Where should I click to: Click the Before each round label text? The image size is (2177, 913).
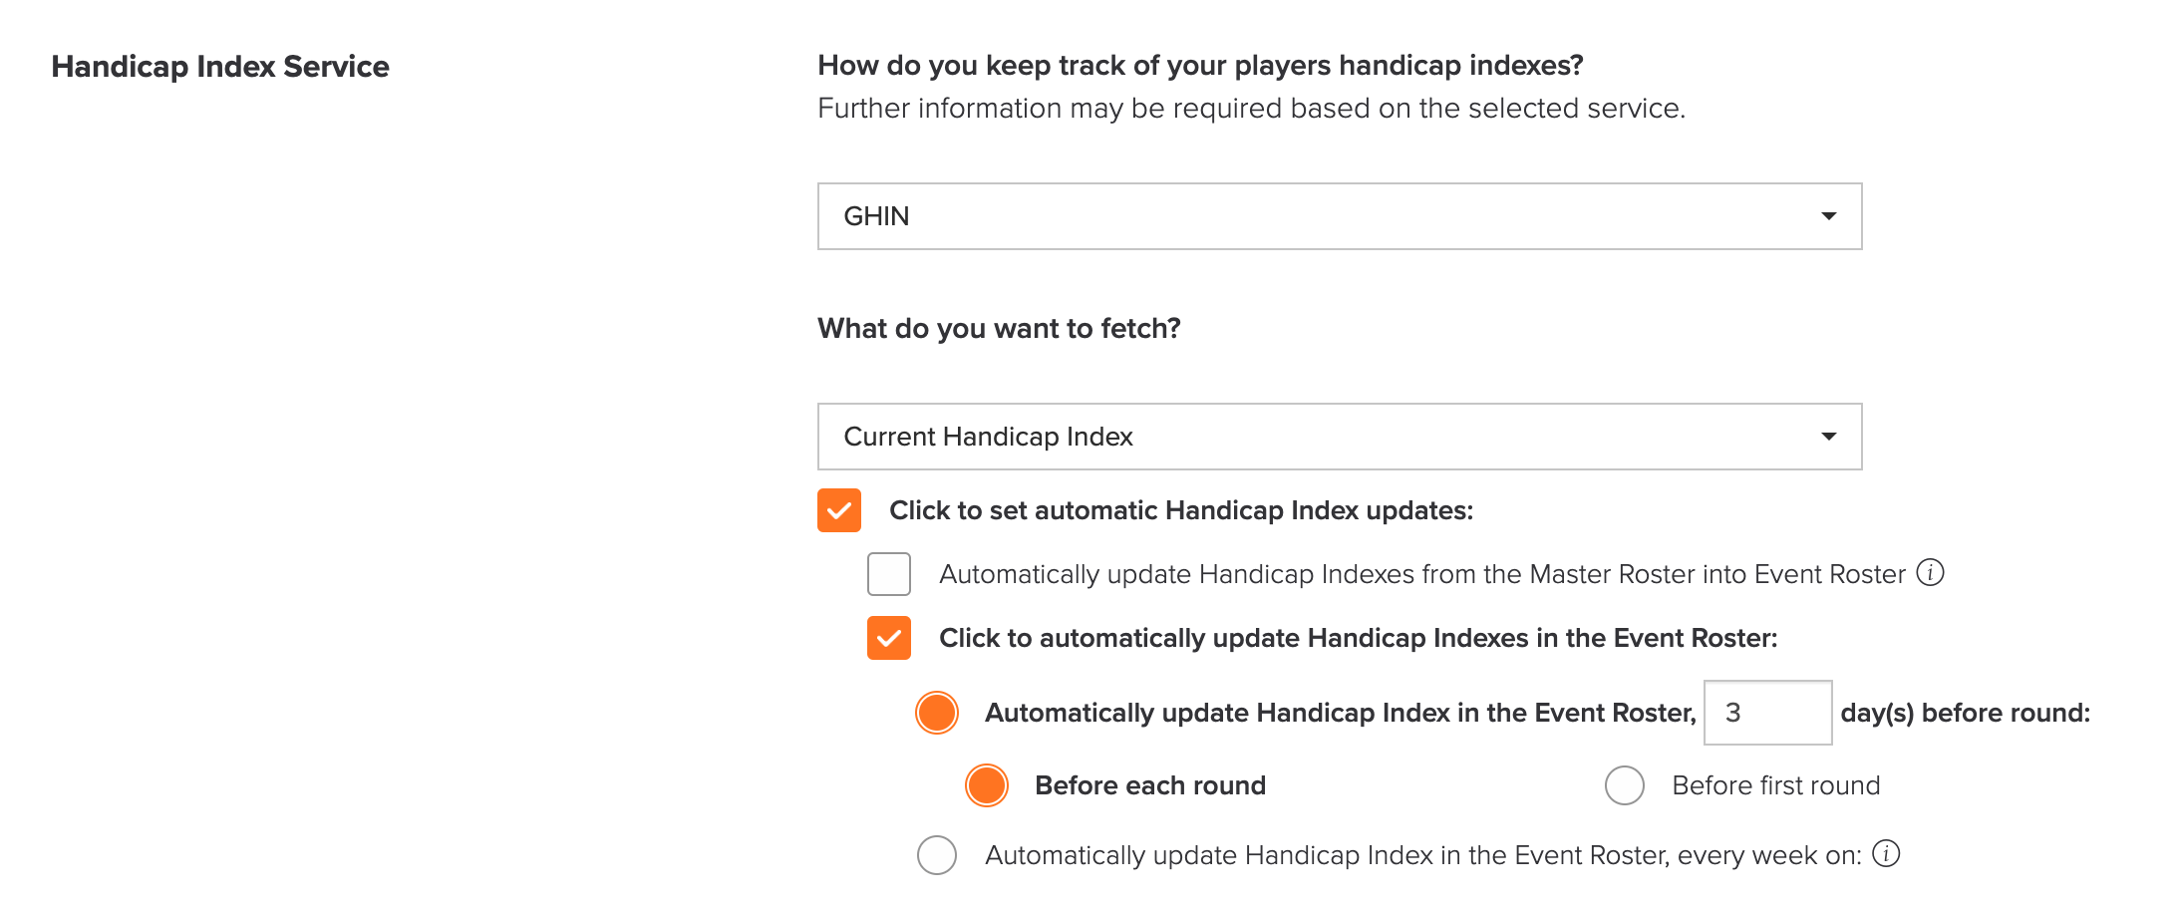[x=1150, y=785]
